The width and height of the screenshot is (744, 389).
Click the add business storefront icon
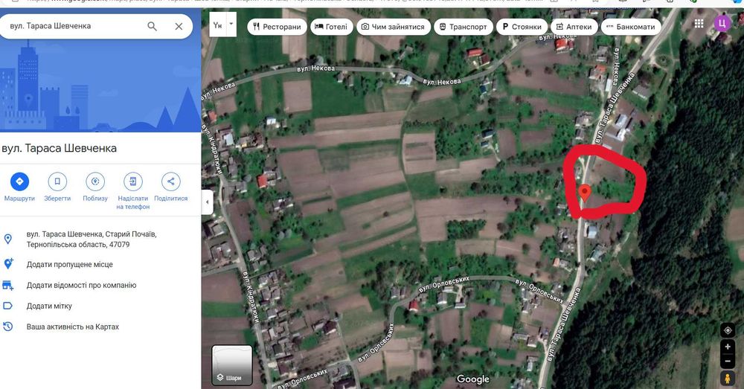coord(7,285)
